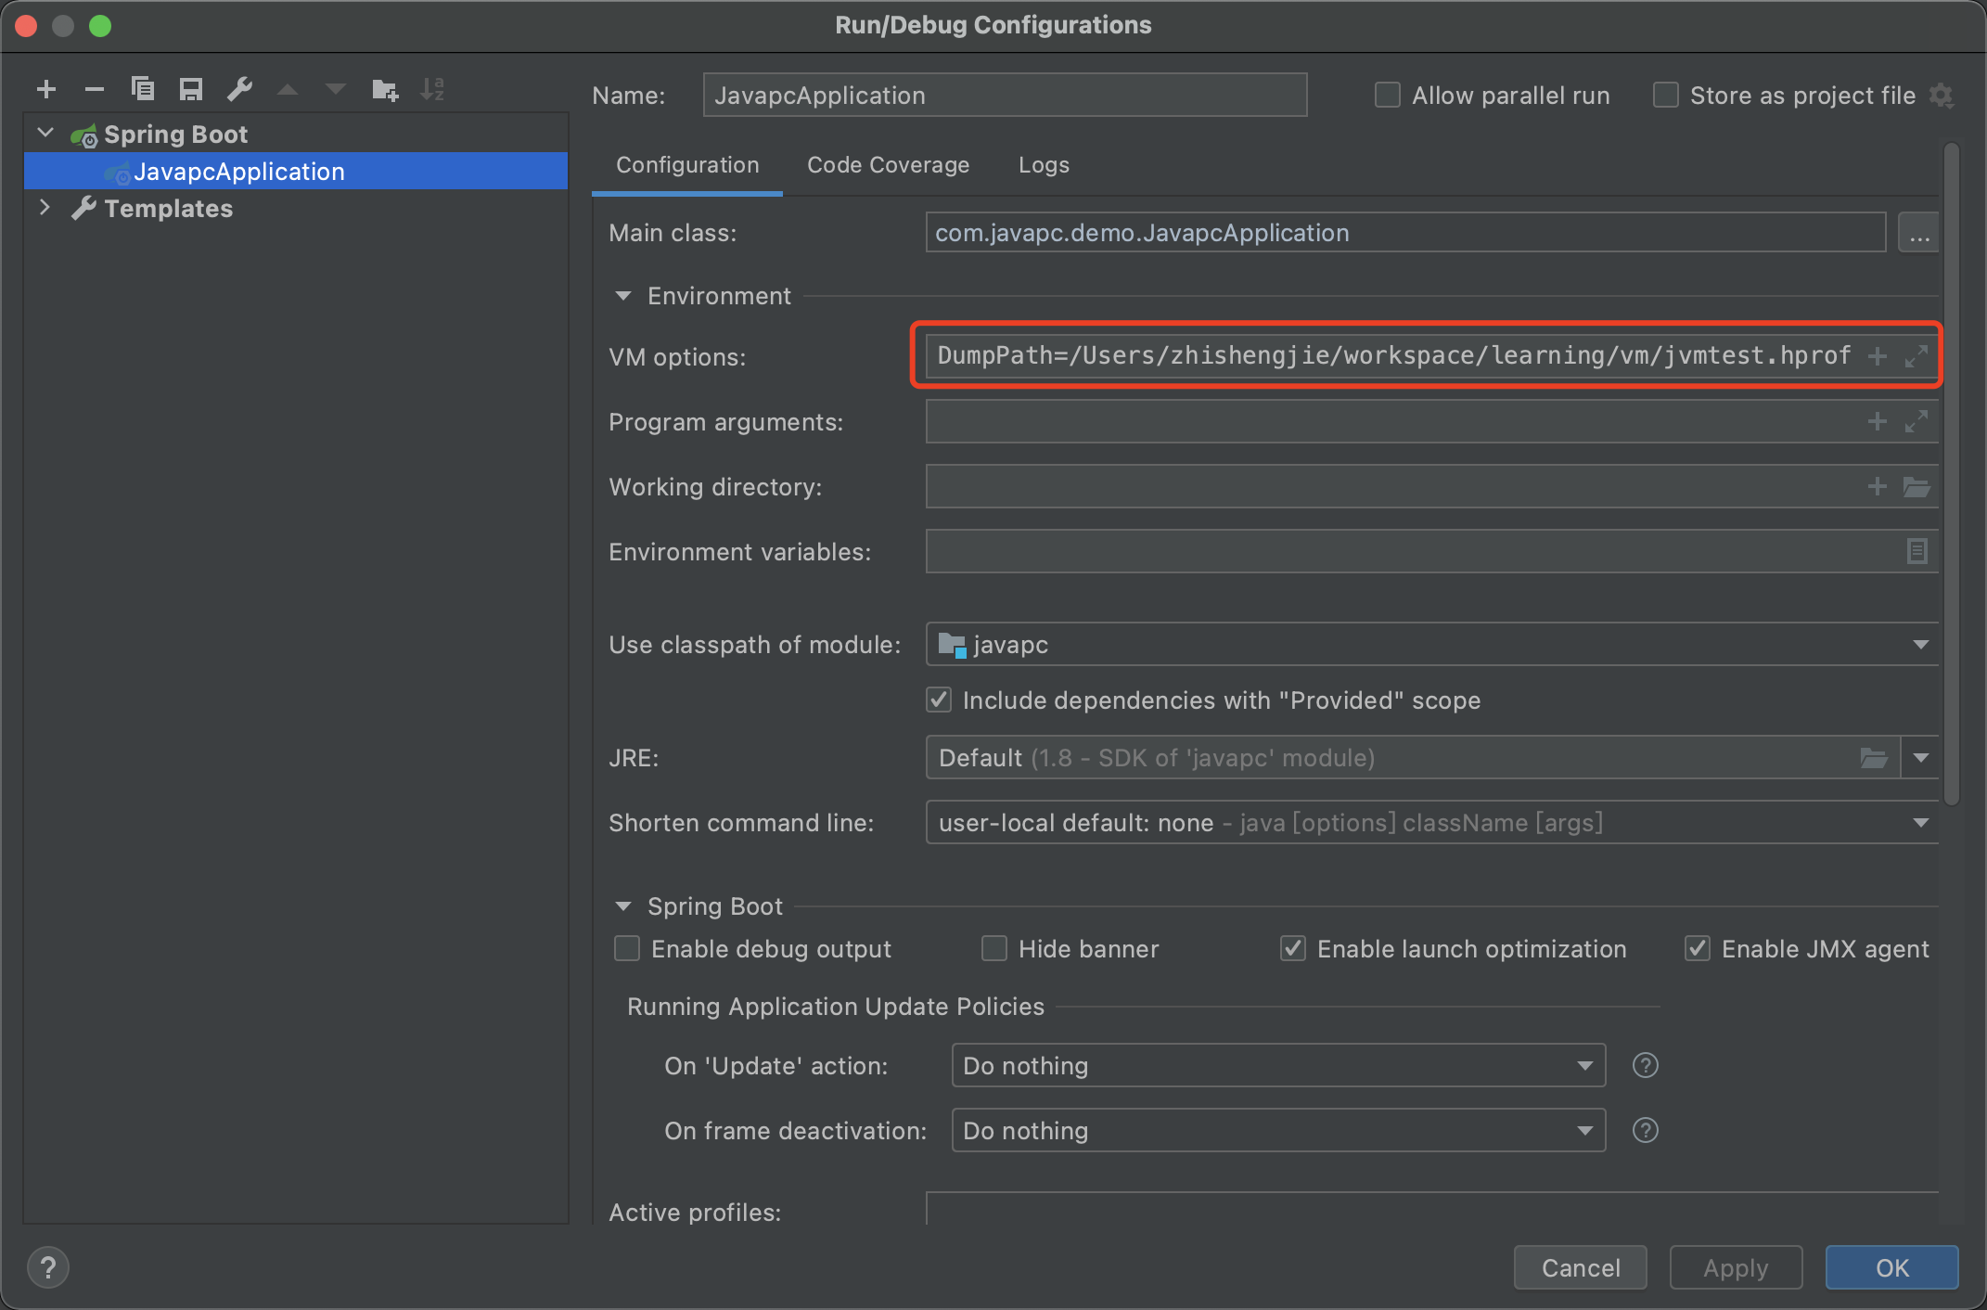The height and width of the screenshot is (1310, 1987).
Task: Switch to the Logs tab
Action: coord(1044,165)
